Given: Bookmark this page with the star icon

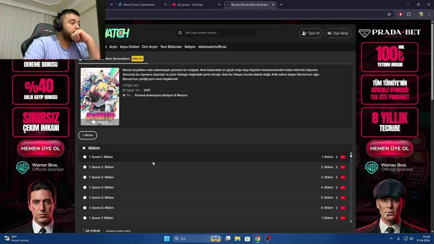Looking at the screenshot, I should tap(389, 14).
